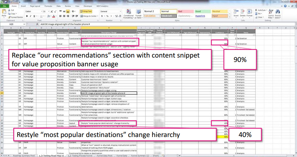This screenshot has width=297, height=157.
Task: Click the Delete cells icon
Action: 243,13
